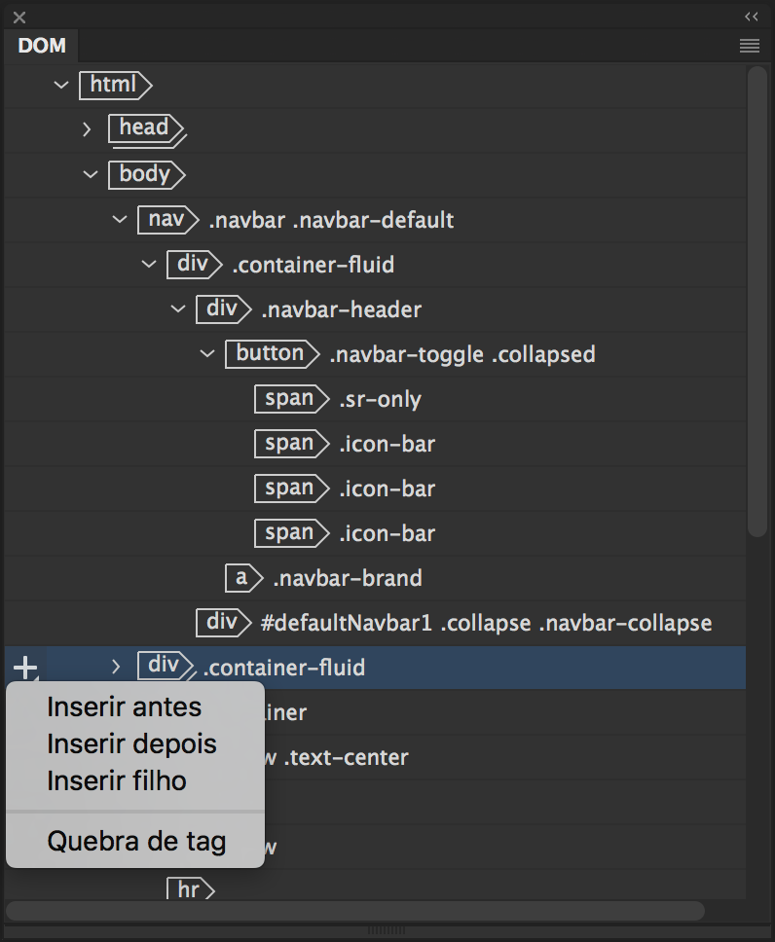Screen dimensions: 775x942
Task: Select the .sr-only span tag
Action: [290, 399]
